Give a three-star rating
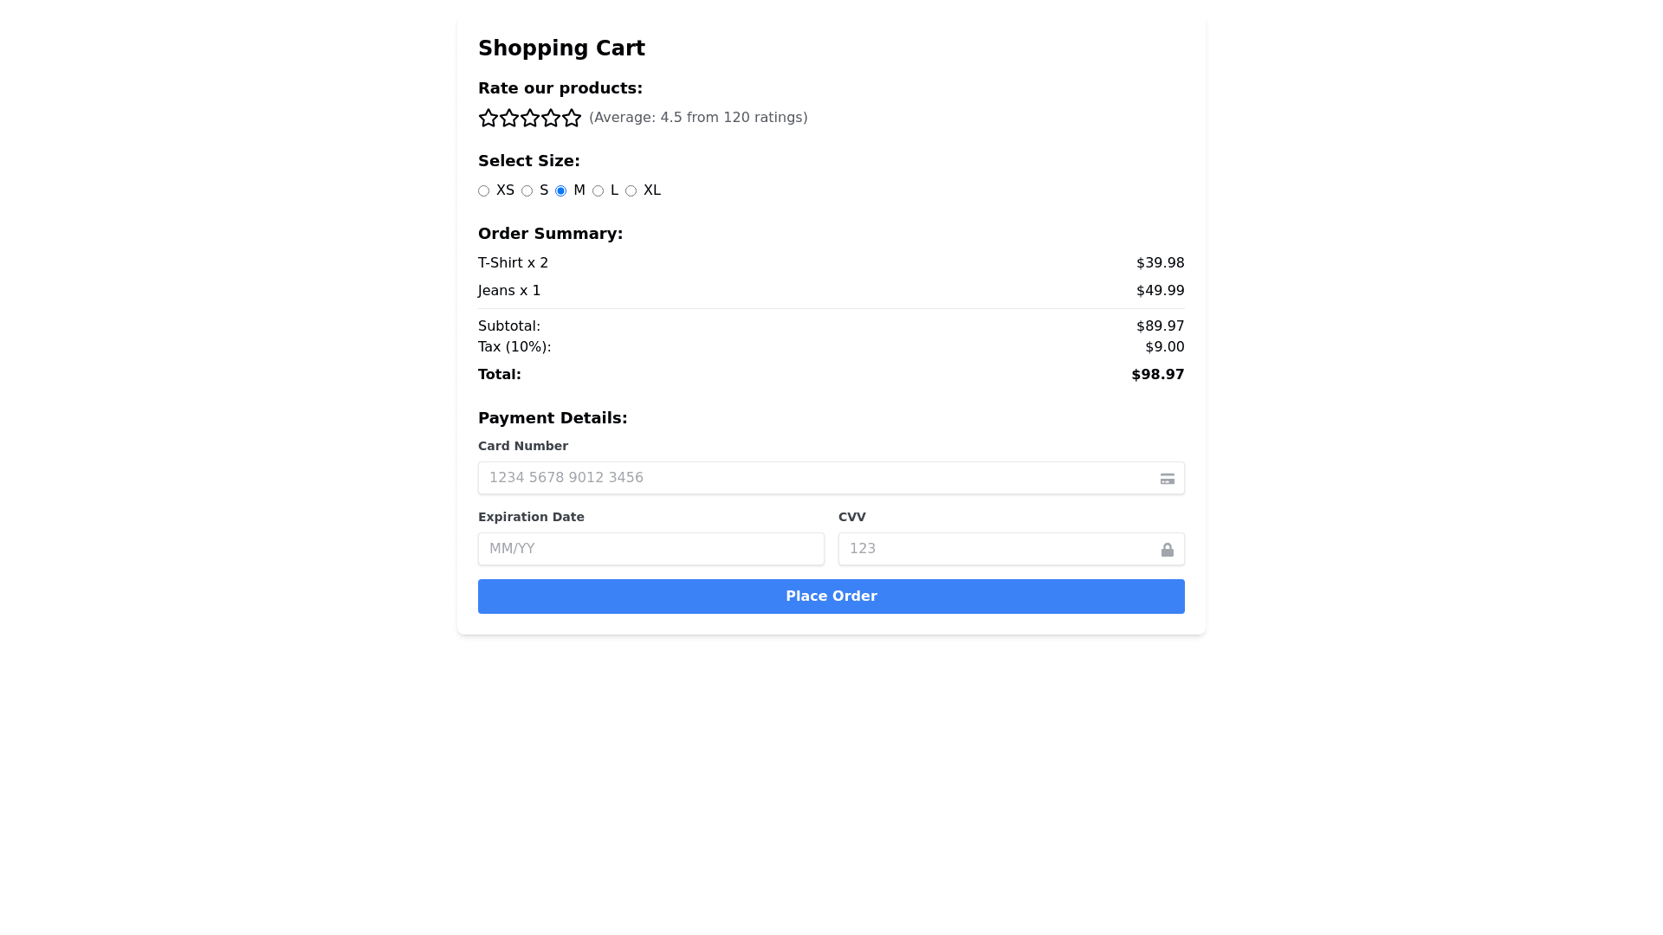Screen dimensions: 1663x935 [x=530, y=118]
